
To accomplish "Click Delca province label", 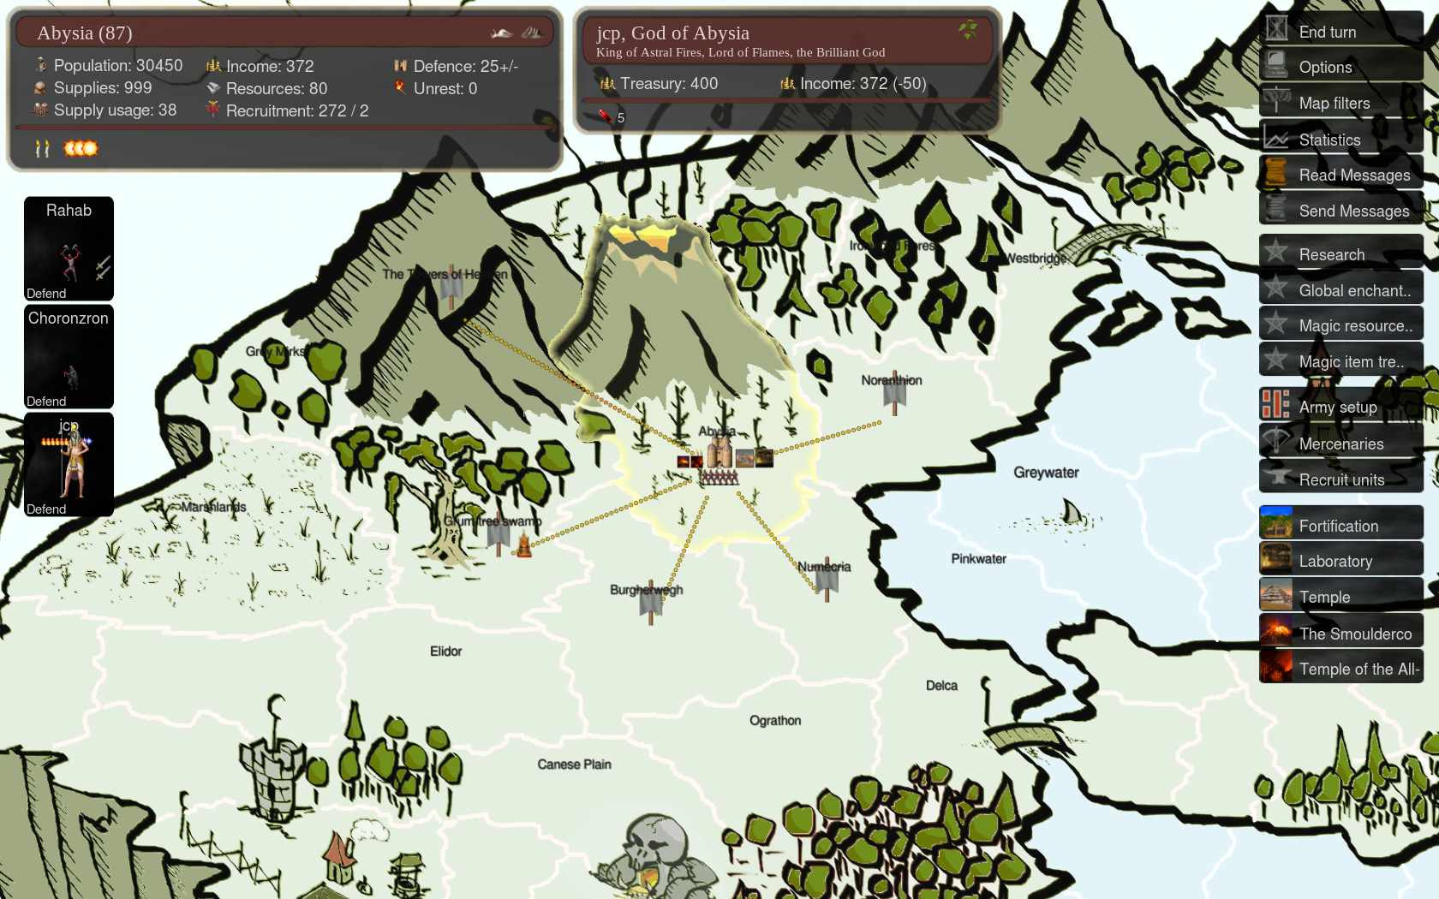I will (941, 686).
